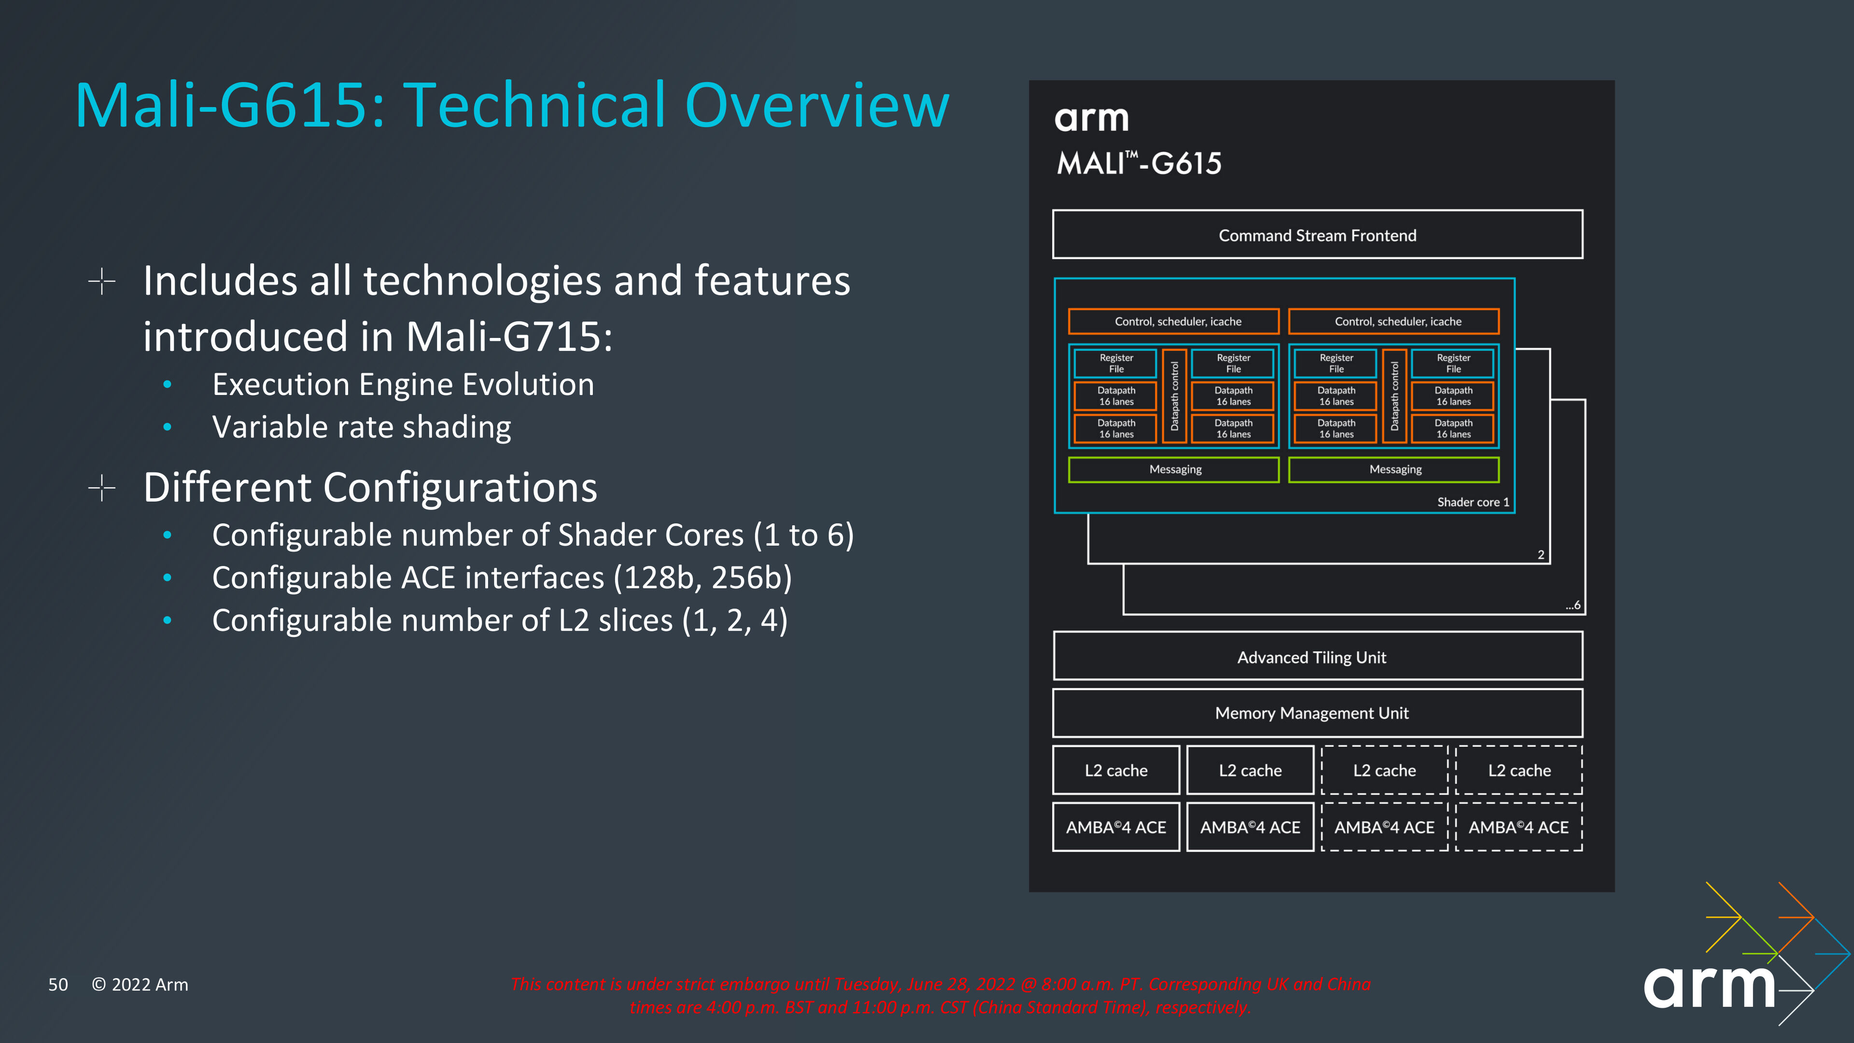Click the left Messaging block
Screen dimensions: 1854x1043
(x=1174, y=469)
